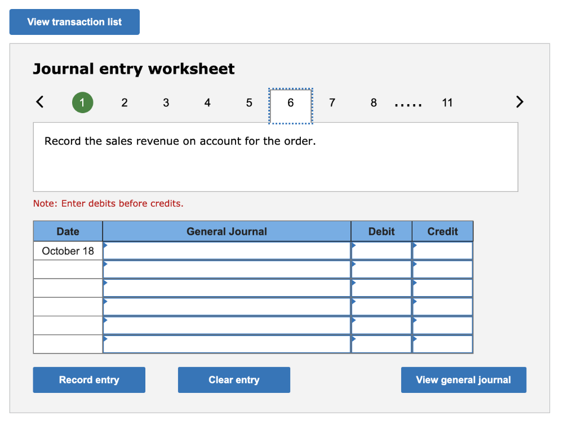Select journal entry tab 7
Screen dimensions: 577x434
tap(332, 102)
